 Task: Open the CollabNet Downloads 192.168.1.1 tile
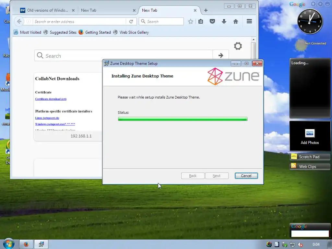[x=68, y=106]
